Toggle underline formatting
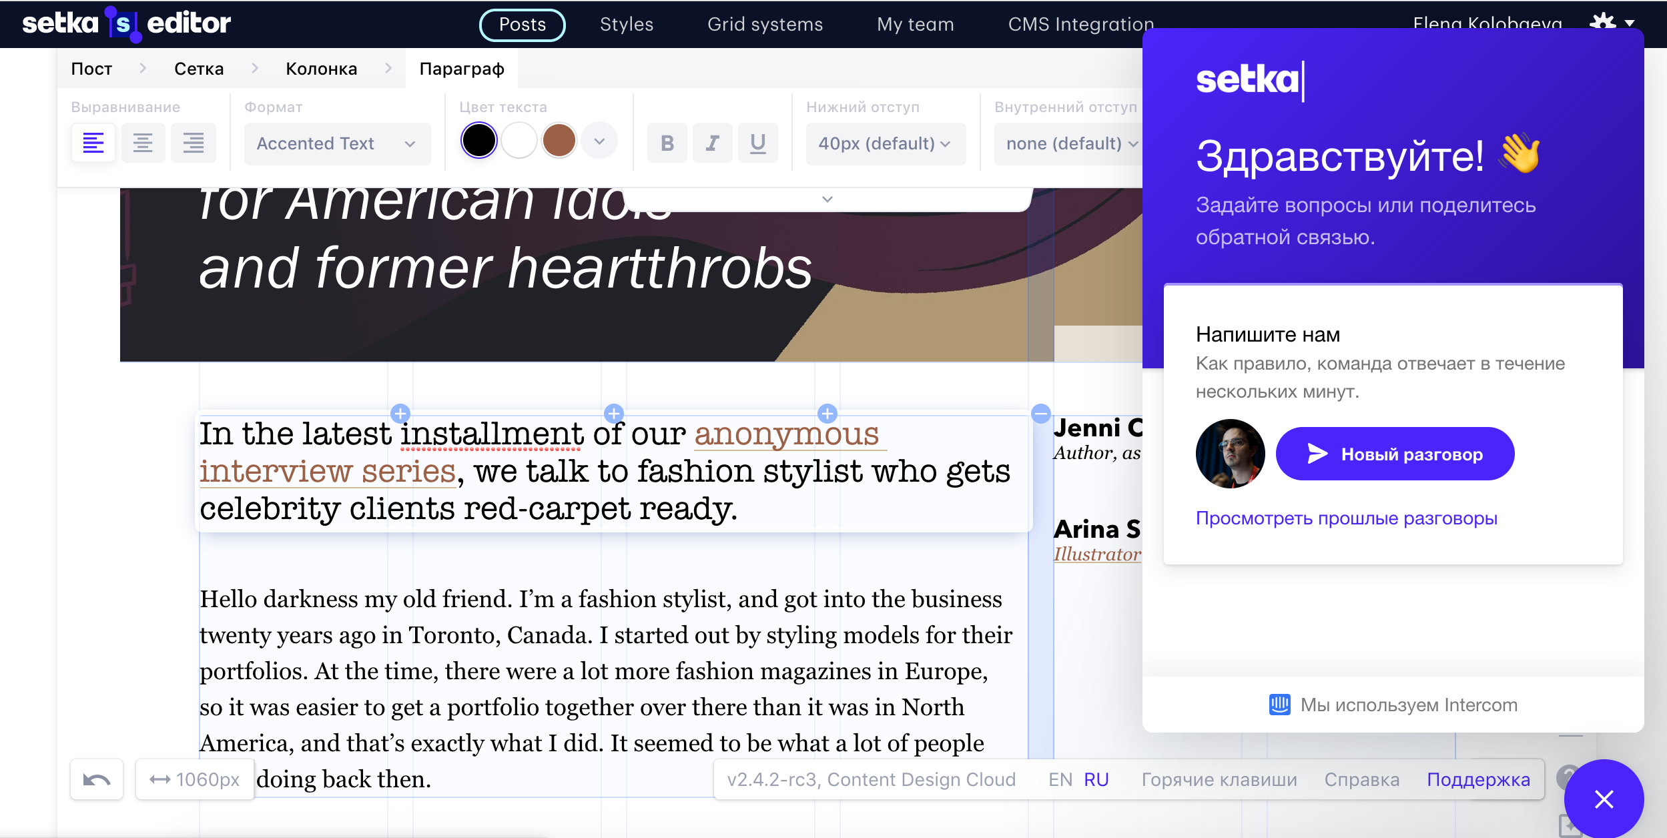This screenshot has width=1667, height=838. click(757, 142)
